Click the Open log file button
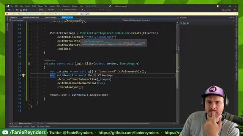The image size is (243, 136). (85, 14)
